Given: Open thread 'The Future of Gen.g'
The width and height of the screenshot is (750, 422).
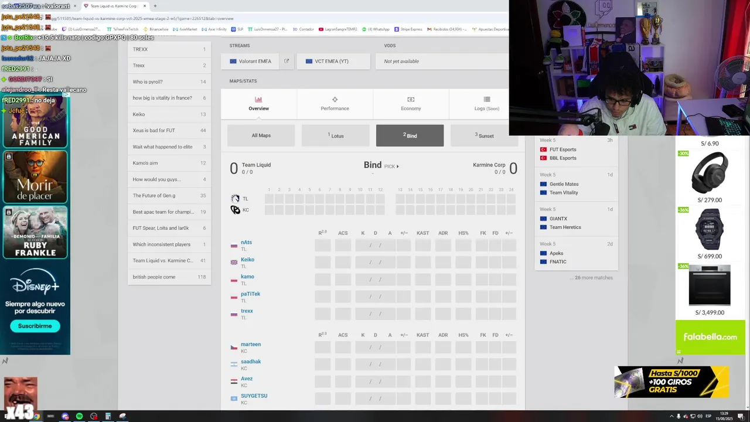Looking at the screenshot, I should (169, 195).
